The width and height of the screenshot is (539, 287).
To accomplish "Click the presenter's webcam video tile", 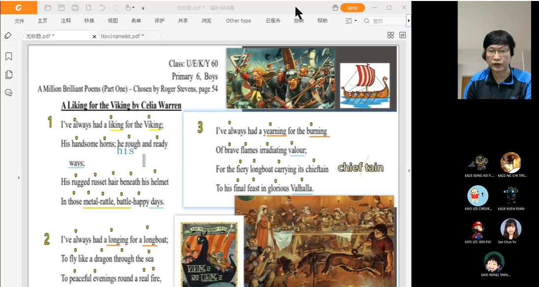I will click(x=494, y=50).
